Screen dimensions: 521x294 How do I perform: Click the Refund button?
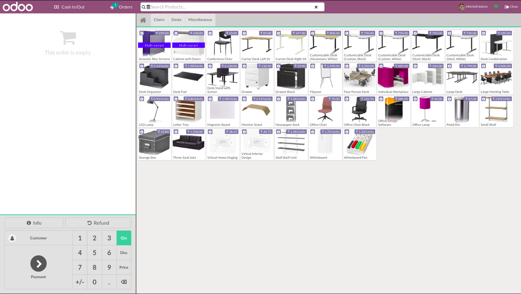coord(98,223)
